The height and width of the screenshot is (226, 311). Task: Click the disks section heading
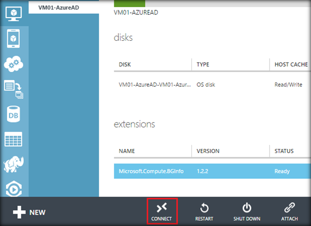point(123,37)
